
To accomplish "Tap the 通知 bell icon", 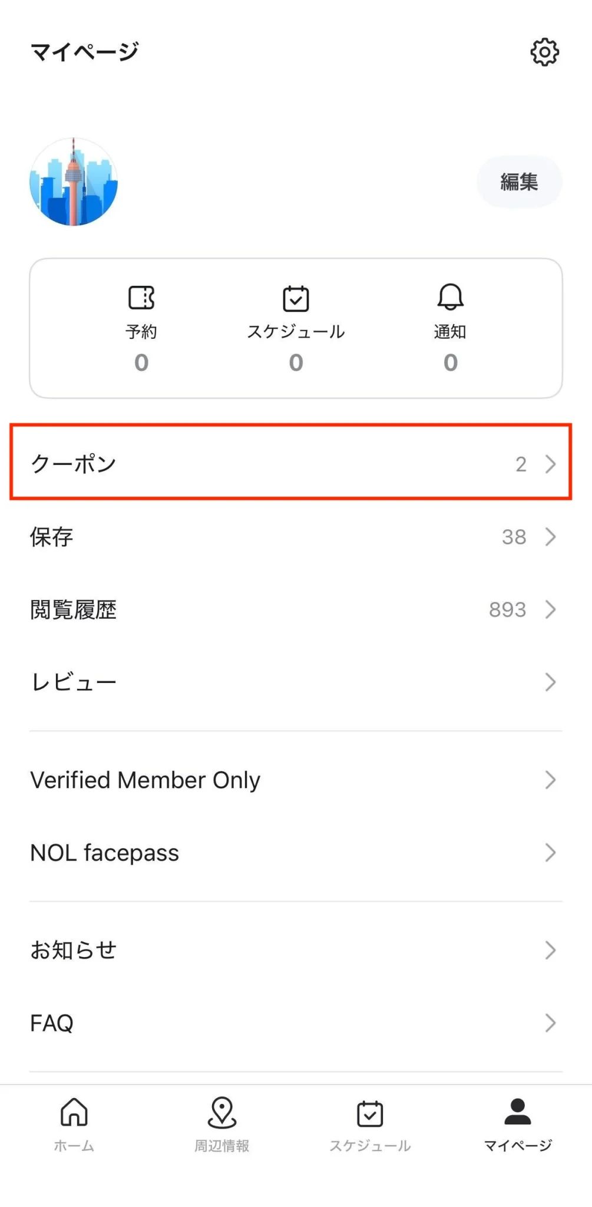I will (451, 297).
